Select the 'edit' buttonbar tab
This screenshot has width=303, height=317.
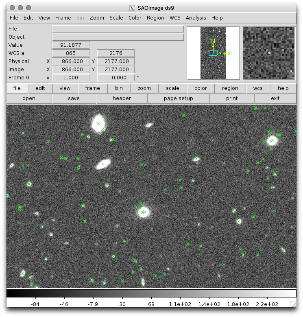point(40,88)
